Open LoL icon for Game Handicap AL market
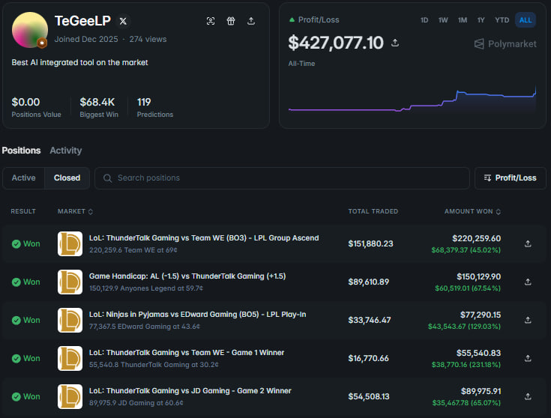This screenshot has width=551, height=418. pos(70,282)
